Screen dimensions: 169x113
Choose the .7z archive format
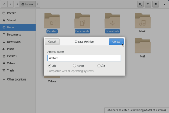point(99,66)
